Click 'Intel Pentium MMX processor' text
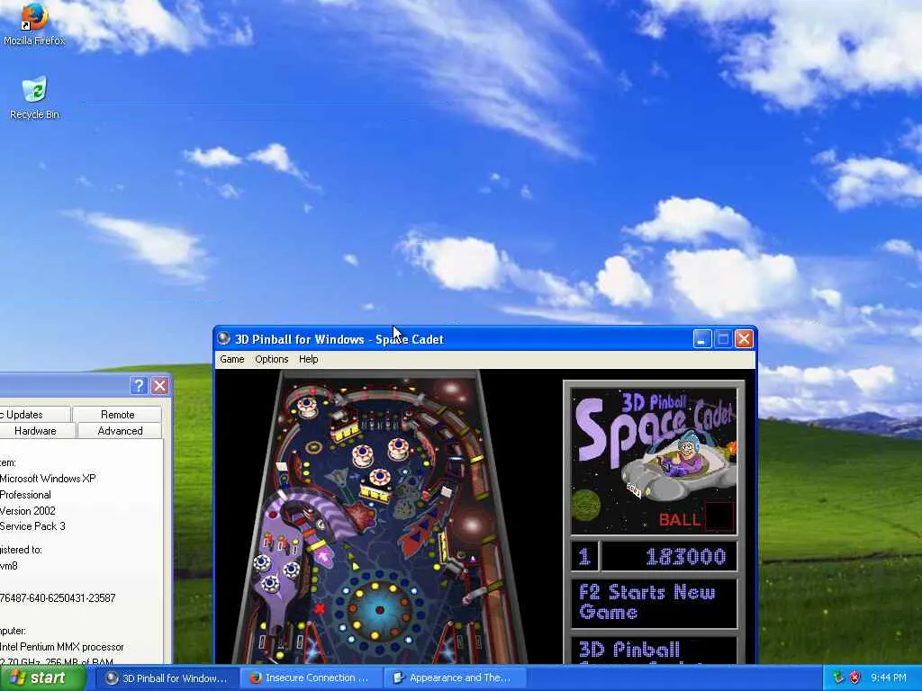Viewport: 922px width, 691px height. [62, 646]
